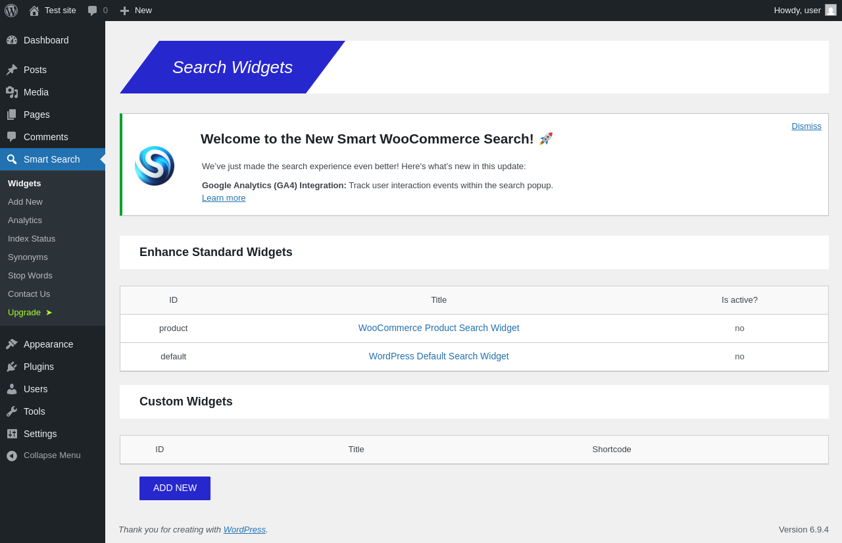Click the plus icon next to New

pos(124,11)
